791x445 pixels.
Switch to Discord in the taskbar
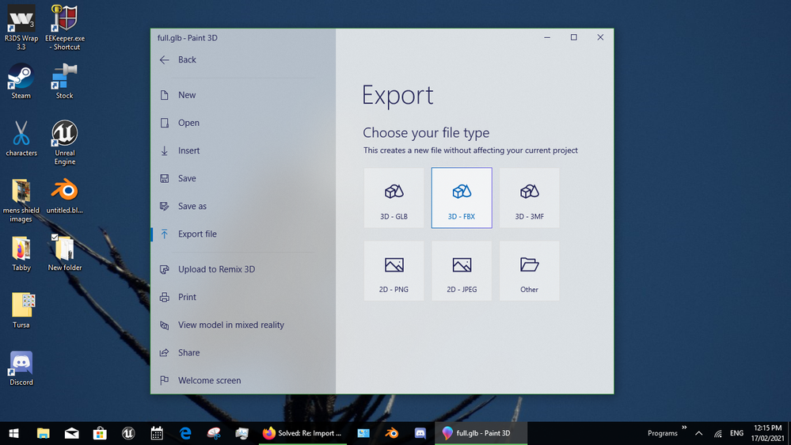tap(420, 433)
